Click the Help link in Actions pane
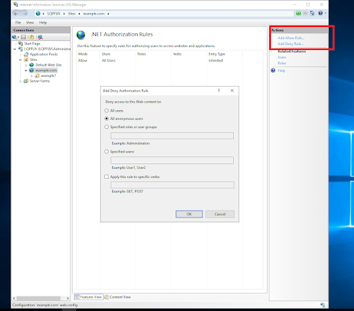The width and height of the screenshot is (354, 311). click(x=281, y=71)
